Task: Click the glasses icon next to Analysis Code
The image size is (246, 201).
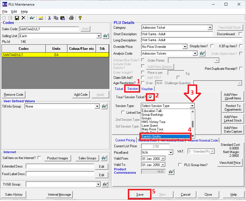Action: pyautogui.click(x=202, y=53)
